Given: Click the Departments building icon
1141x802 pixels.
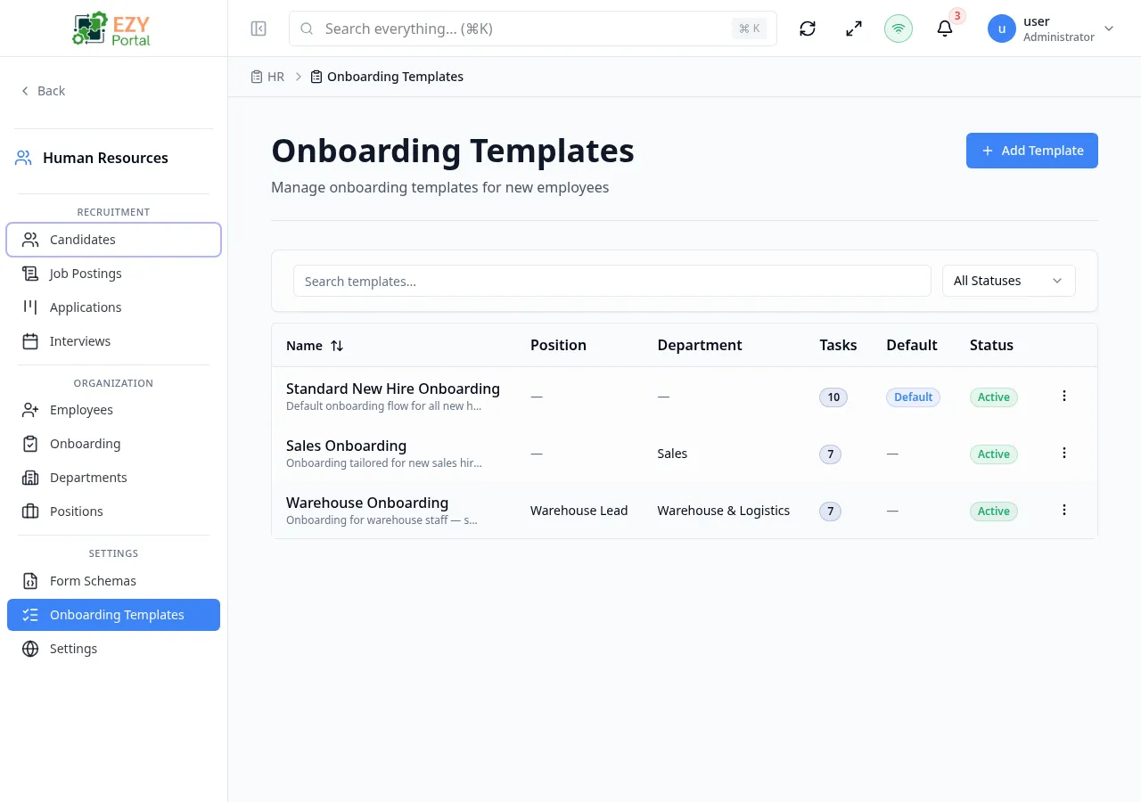Looking at the screenshot, I should (x=30, y=478).
